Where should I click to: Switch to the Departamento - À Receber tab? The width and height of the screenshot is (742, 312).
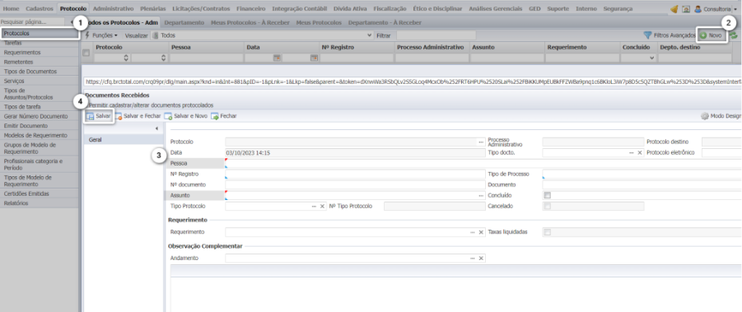coord(385,22)
